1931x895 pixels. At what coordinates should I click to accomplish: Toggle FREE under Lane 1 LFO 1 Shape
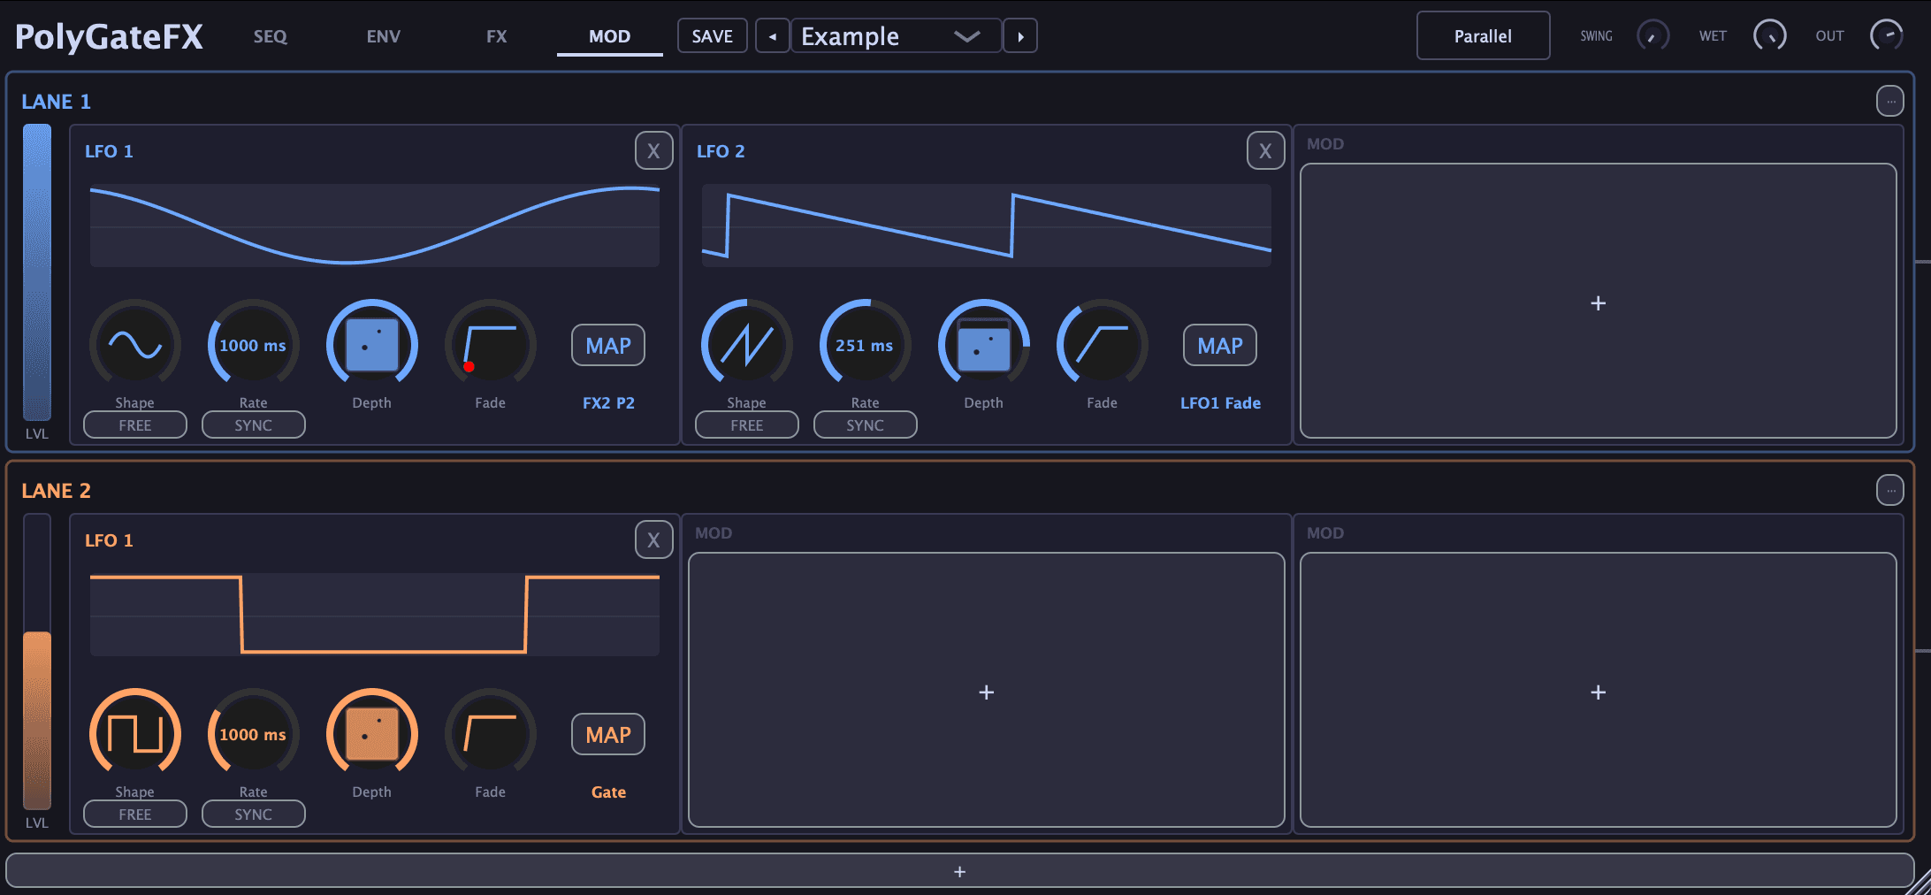click(135, 425)
